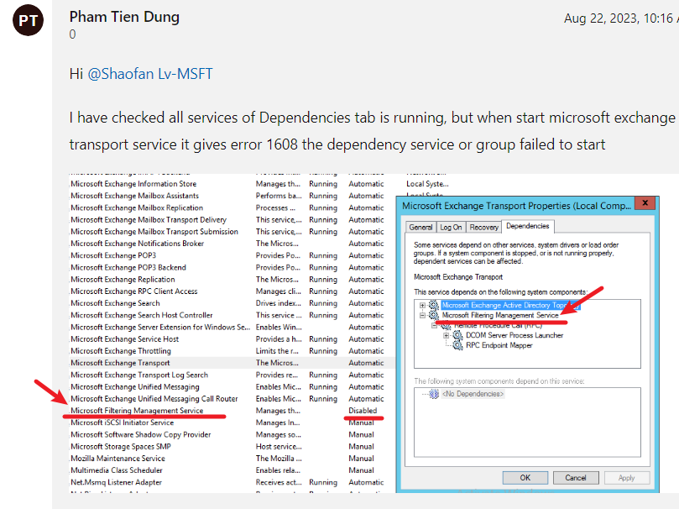Click the Filtering Management Service gear icon
Viewport: 679px width, 509px height.
[433, 315]
